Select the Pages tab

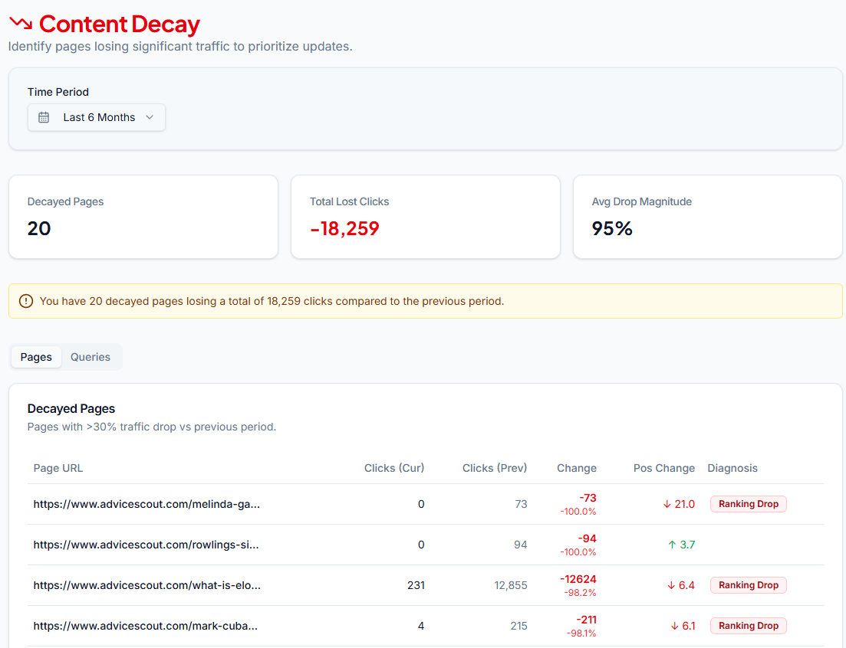pyautogui.click(x=36, y=357)
